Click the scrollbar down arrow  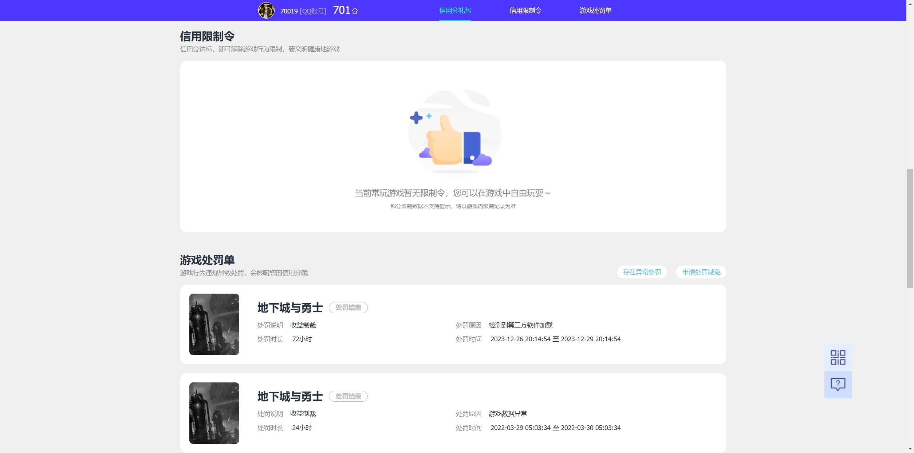[910, 449]
